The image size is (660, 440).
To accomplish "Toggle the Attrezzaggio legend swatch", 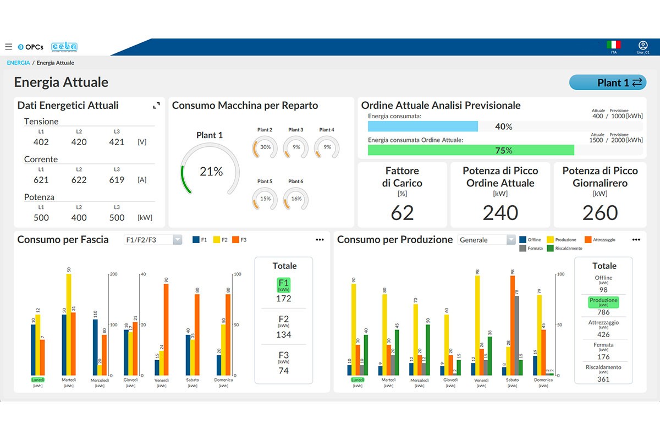I will pyautogui.click(x=588, y=240).
